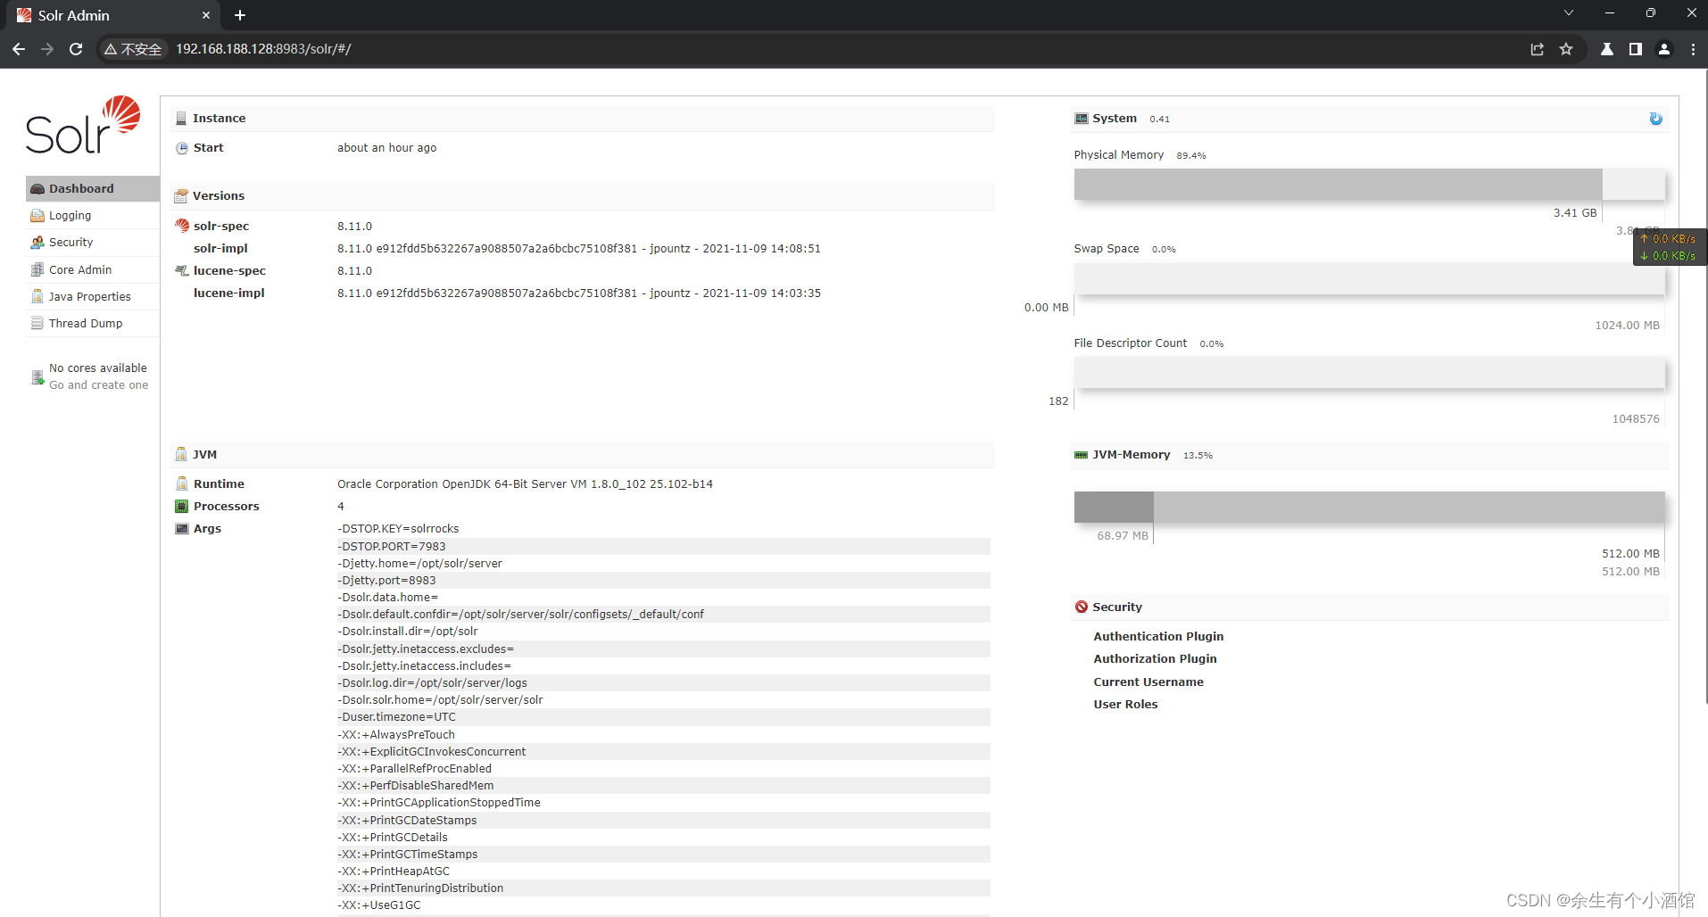Click the Core Admin server icon
This screenshot has width=1708, height=917.
[x=37, y=269]
